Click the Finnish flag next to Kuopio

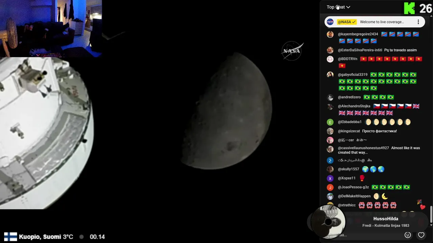(x=10, y=237)
